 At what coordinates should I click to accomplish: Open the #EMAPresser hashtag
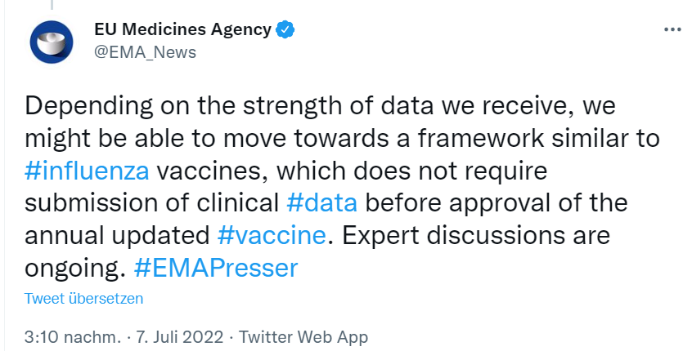click(216, 268)
